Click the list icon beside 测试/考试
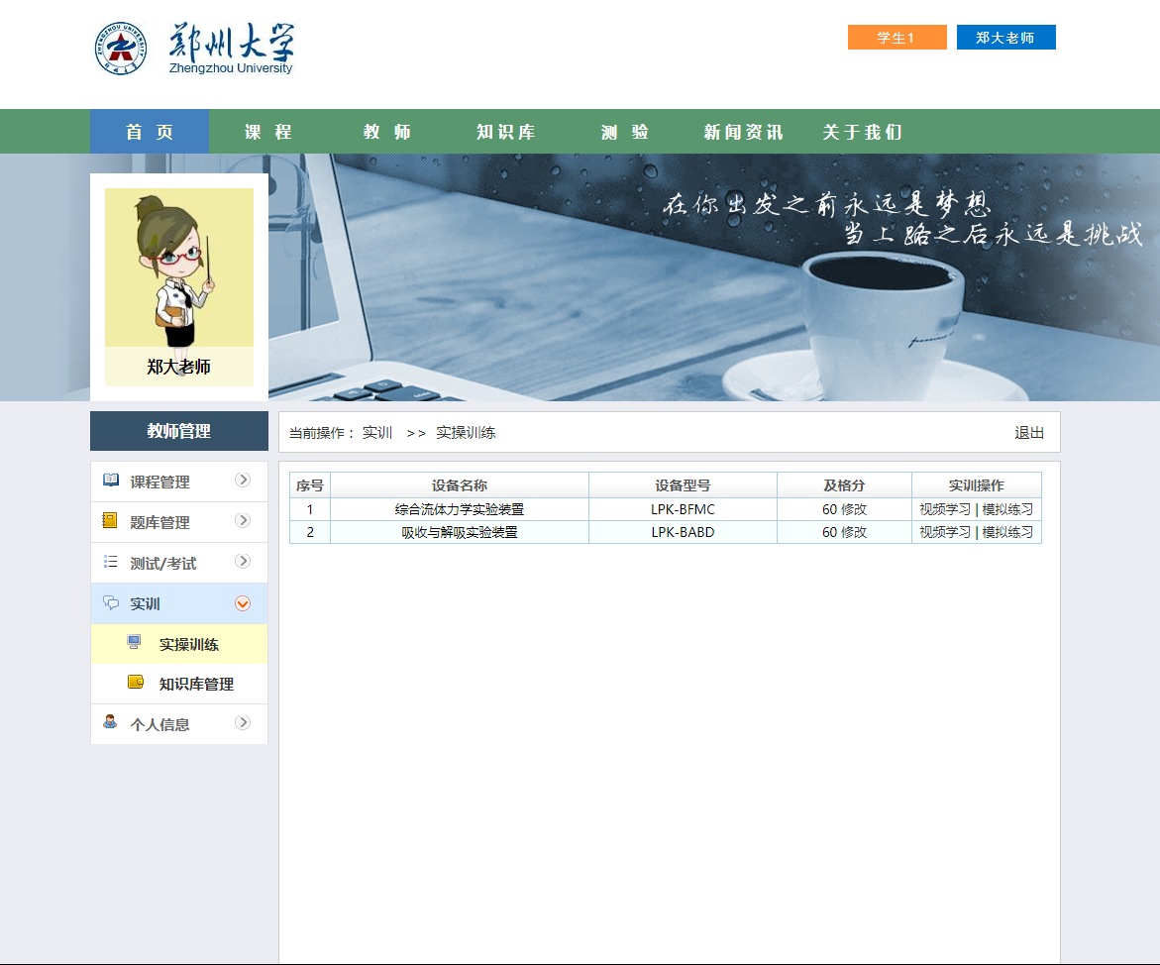 click(x=111, y=562)
